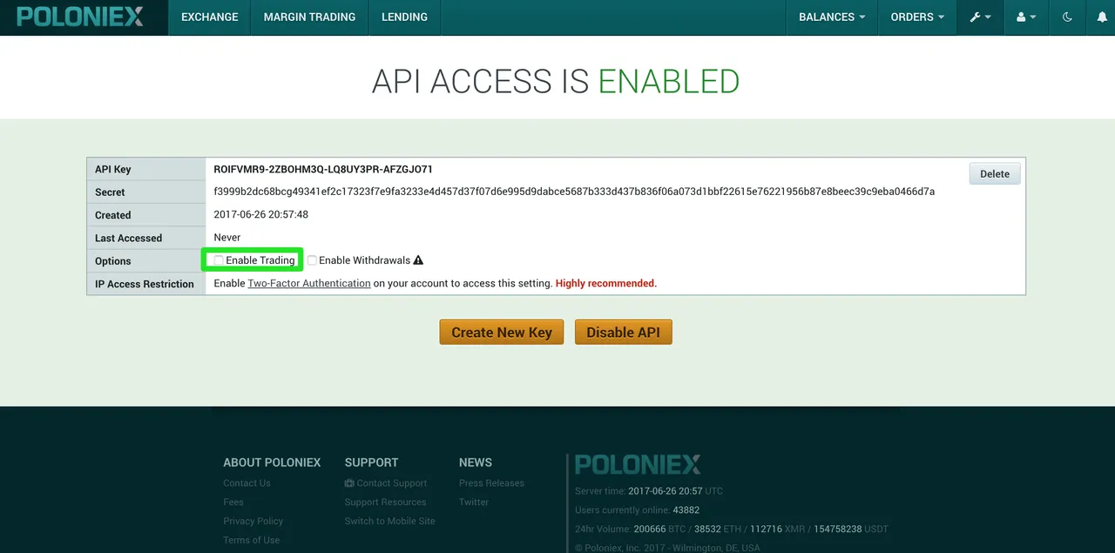Open Contact Support link
The width and height of the screenshot is (1115, 553).
tap(386, 483)
